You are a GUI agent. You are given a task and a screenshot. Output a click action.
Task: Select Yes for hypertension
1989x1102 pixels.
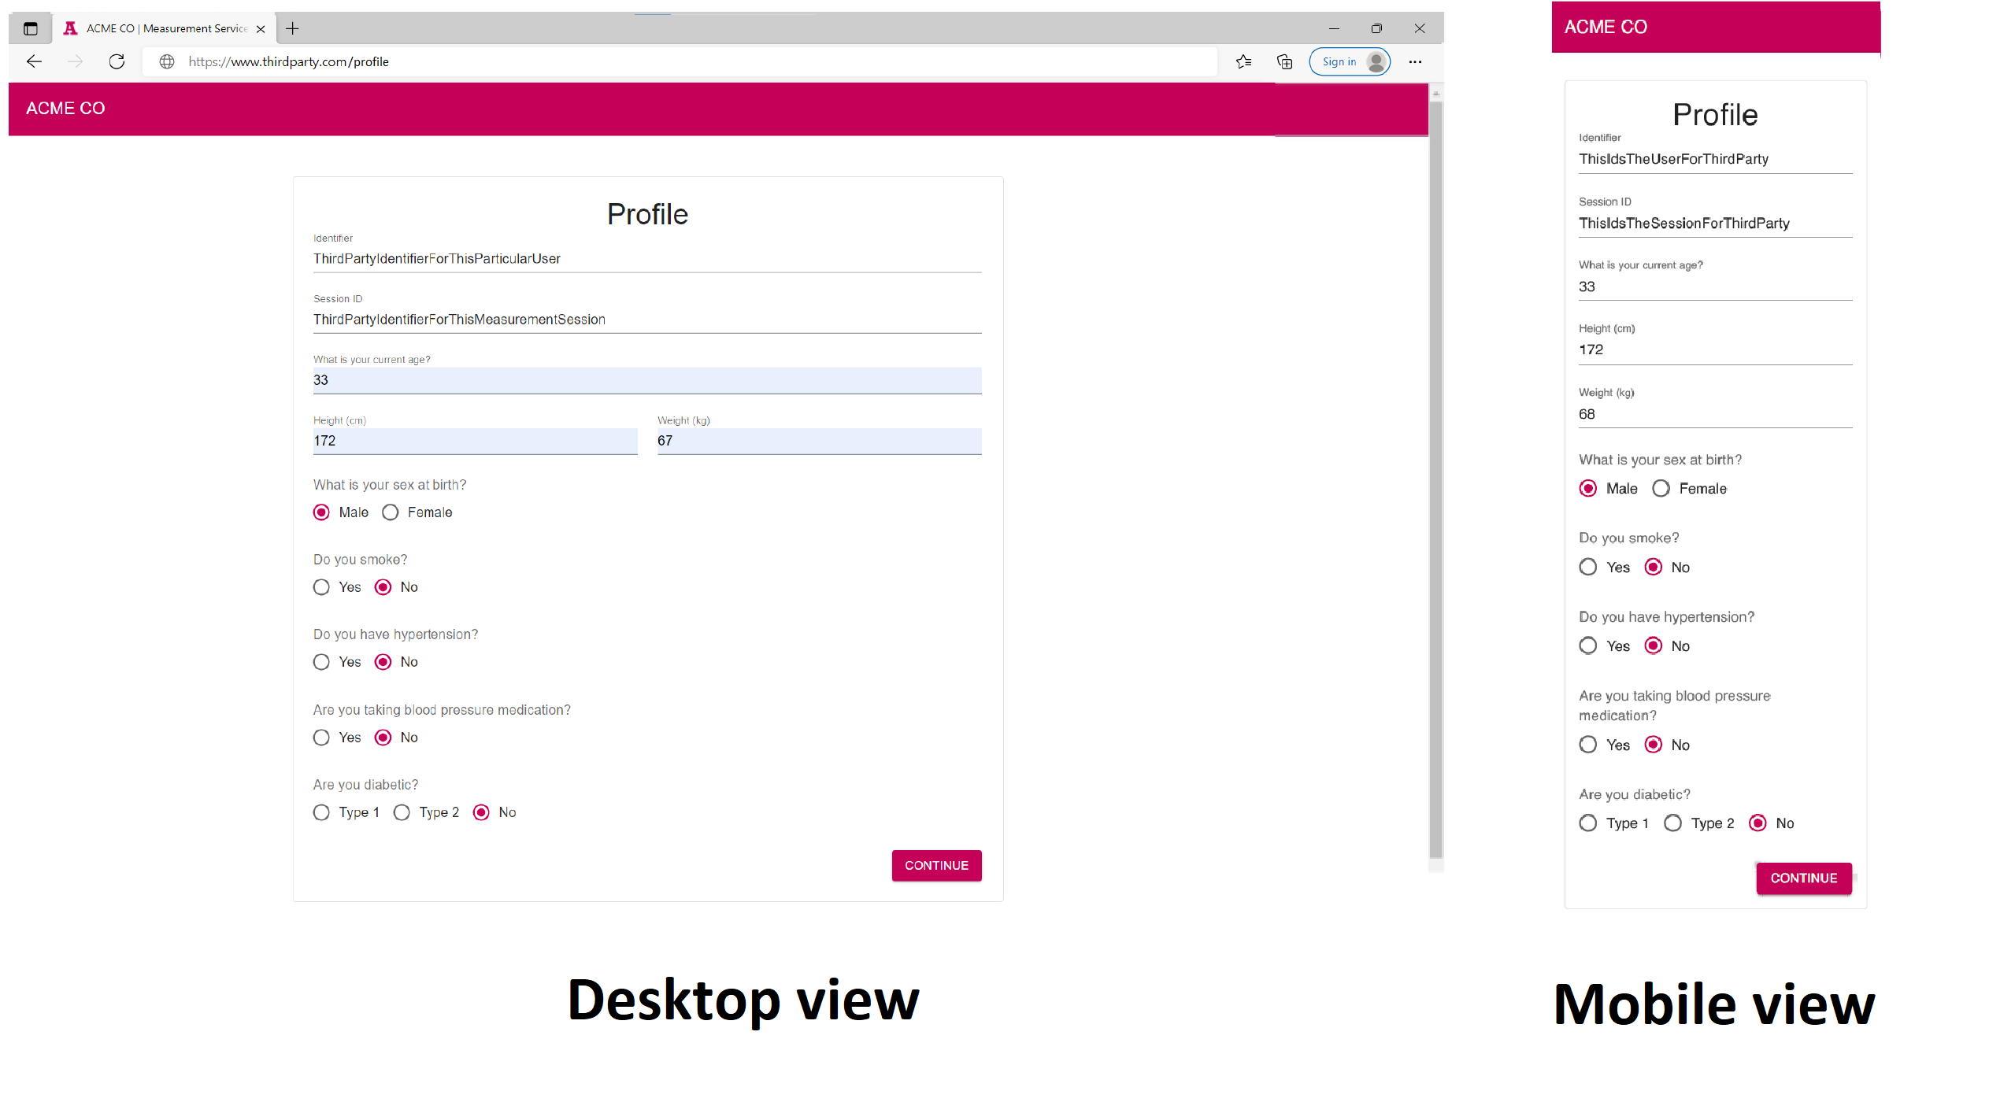[321, 661]
